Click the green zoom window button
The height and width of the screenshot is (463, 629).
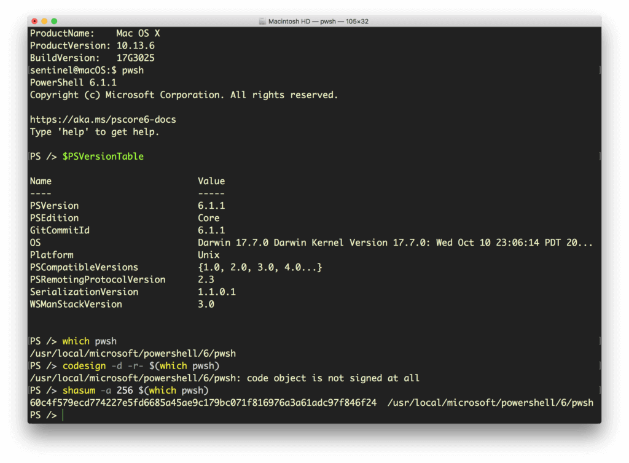click(x=55, y=21)
